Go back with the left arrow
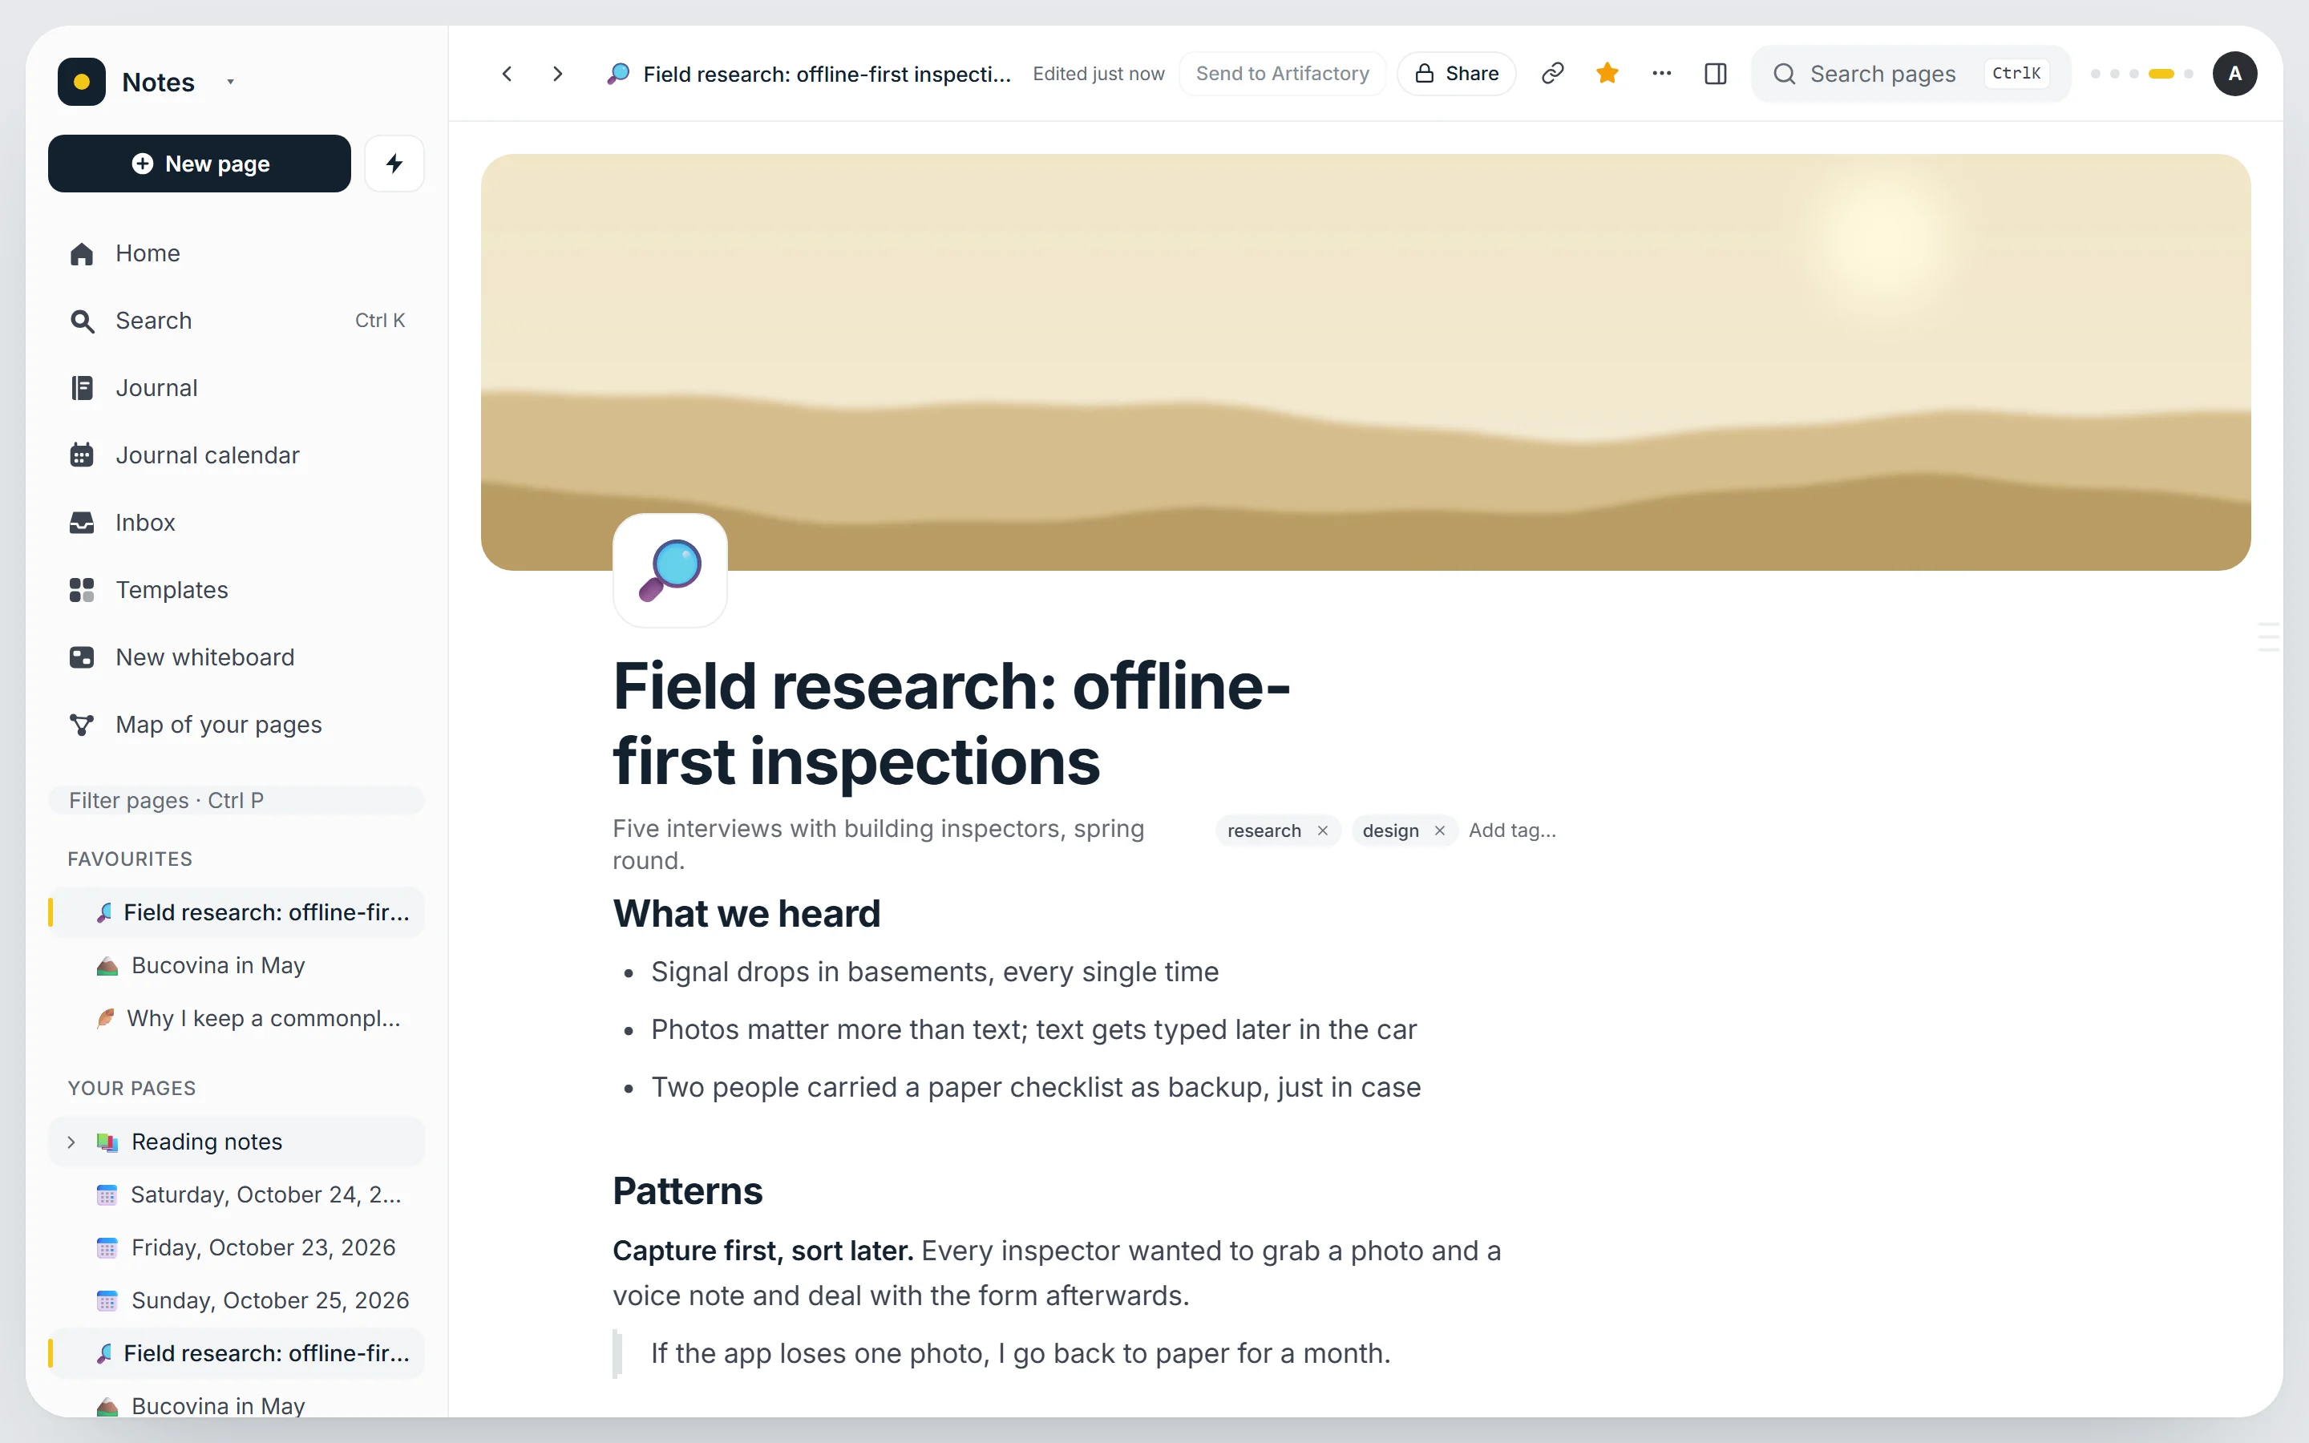 [x=507, y=74]
